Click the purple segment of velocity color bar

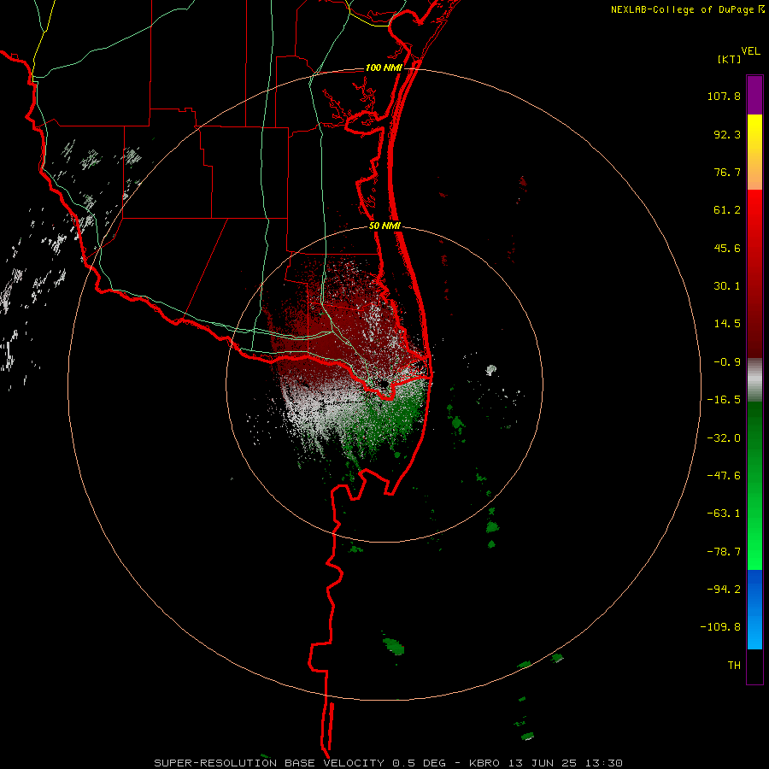[x=754, y=95]
